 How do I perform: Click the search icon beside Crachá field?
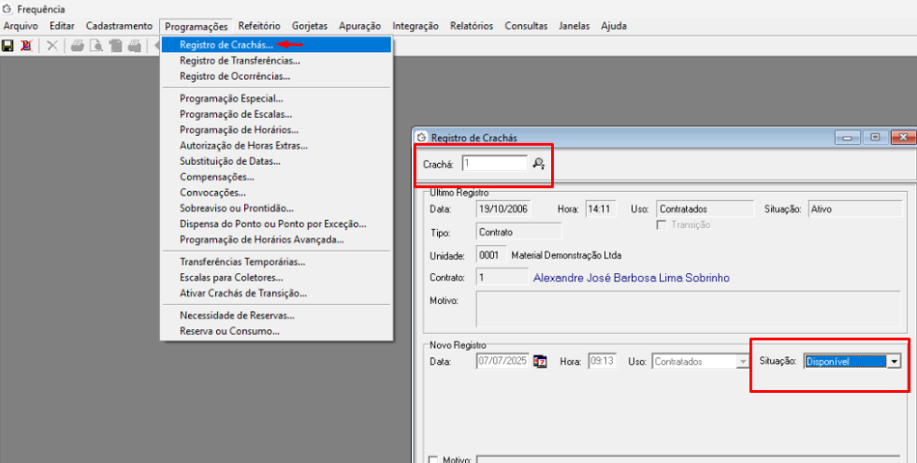539,164
